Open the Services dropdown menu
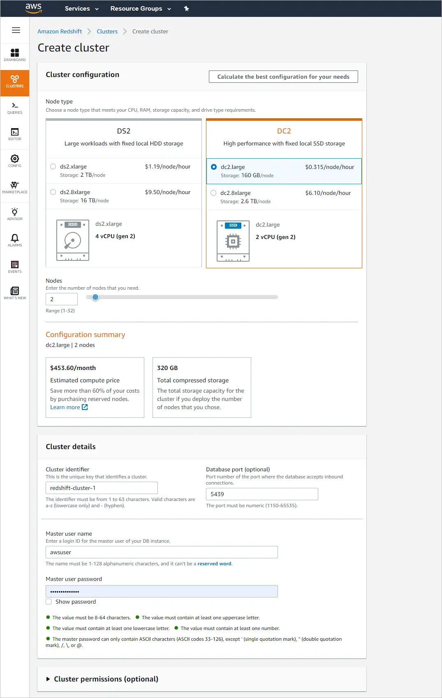Image resolution: width=442 pixels, height=698 pixels. [x=81, y=9]
